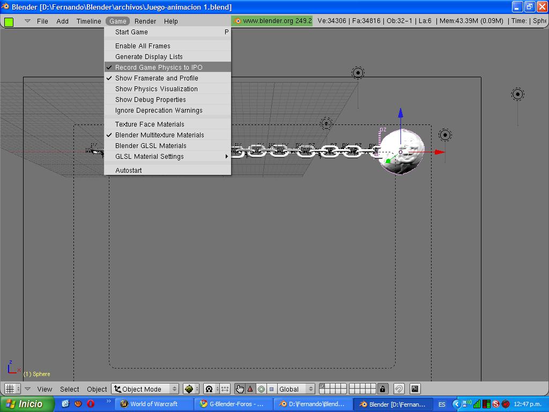Toggle the 3D transform manipulator hand
This screenshot has height=412, width=549.
tap(240, 389)
